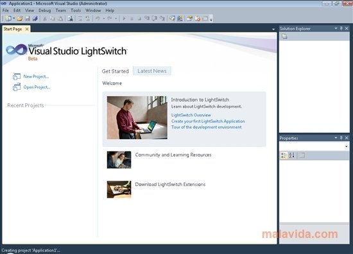Image resolution: width=353 pixels, height=254 pixels.
Task: Click the Step Into debug icon
Action: [x=147, y=19]
